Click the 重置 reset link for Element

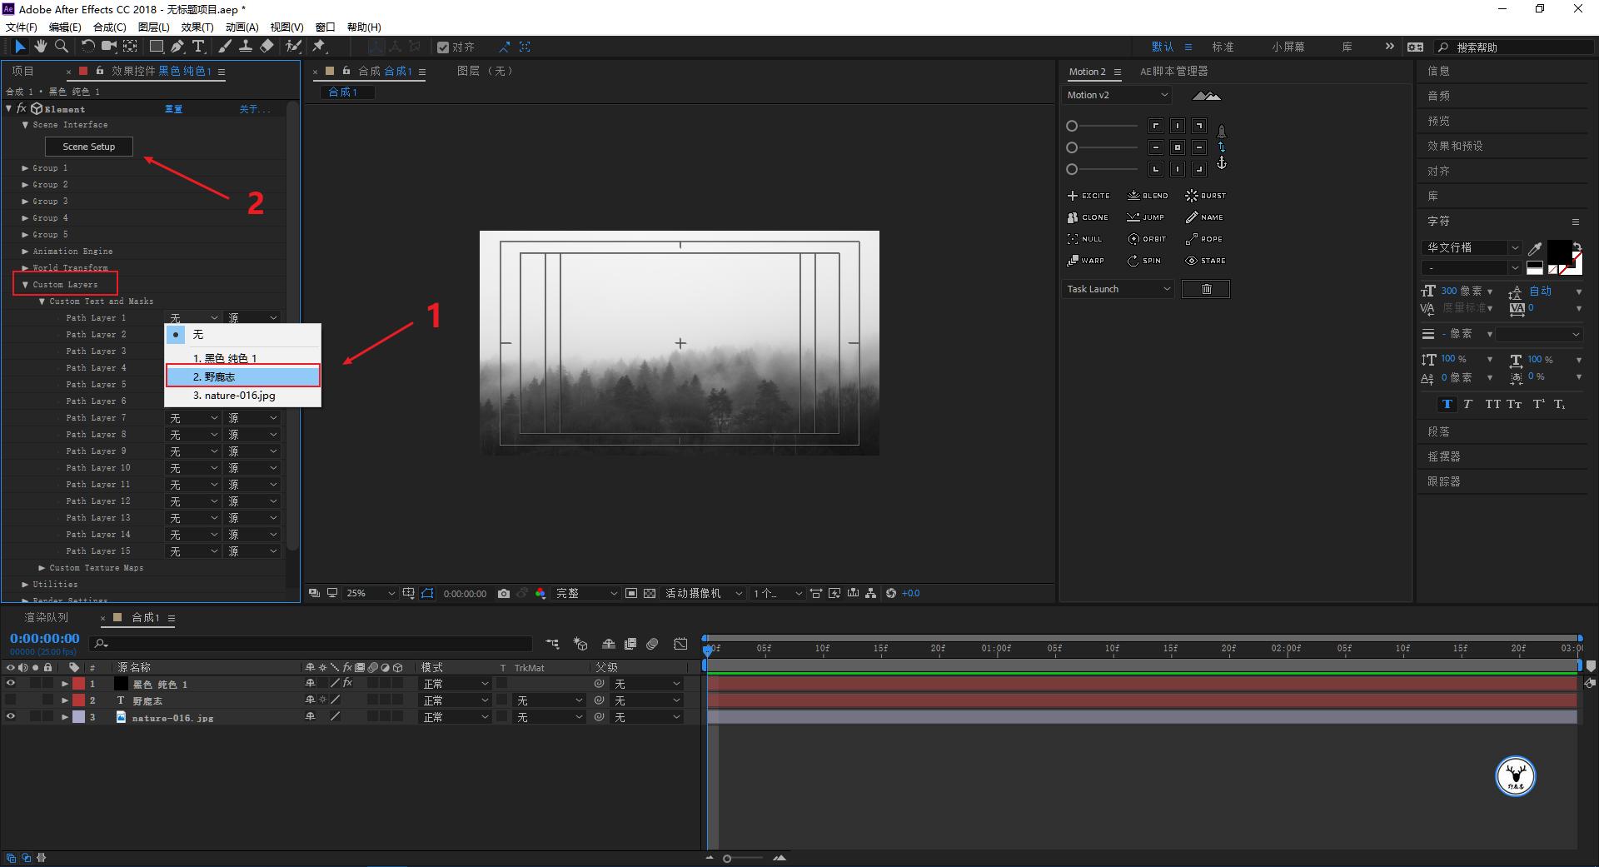(173, 109)
